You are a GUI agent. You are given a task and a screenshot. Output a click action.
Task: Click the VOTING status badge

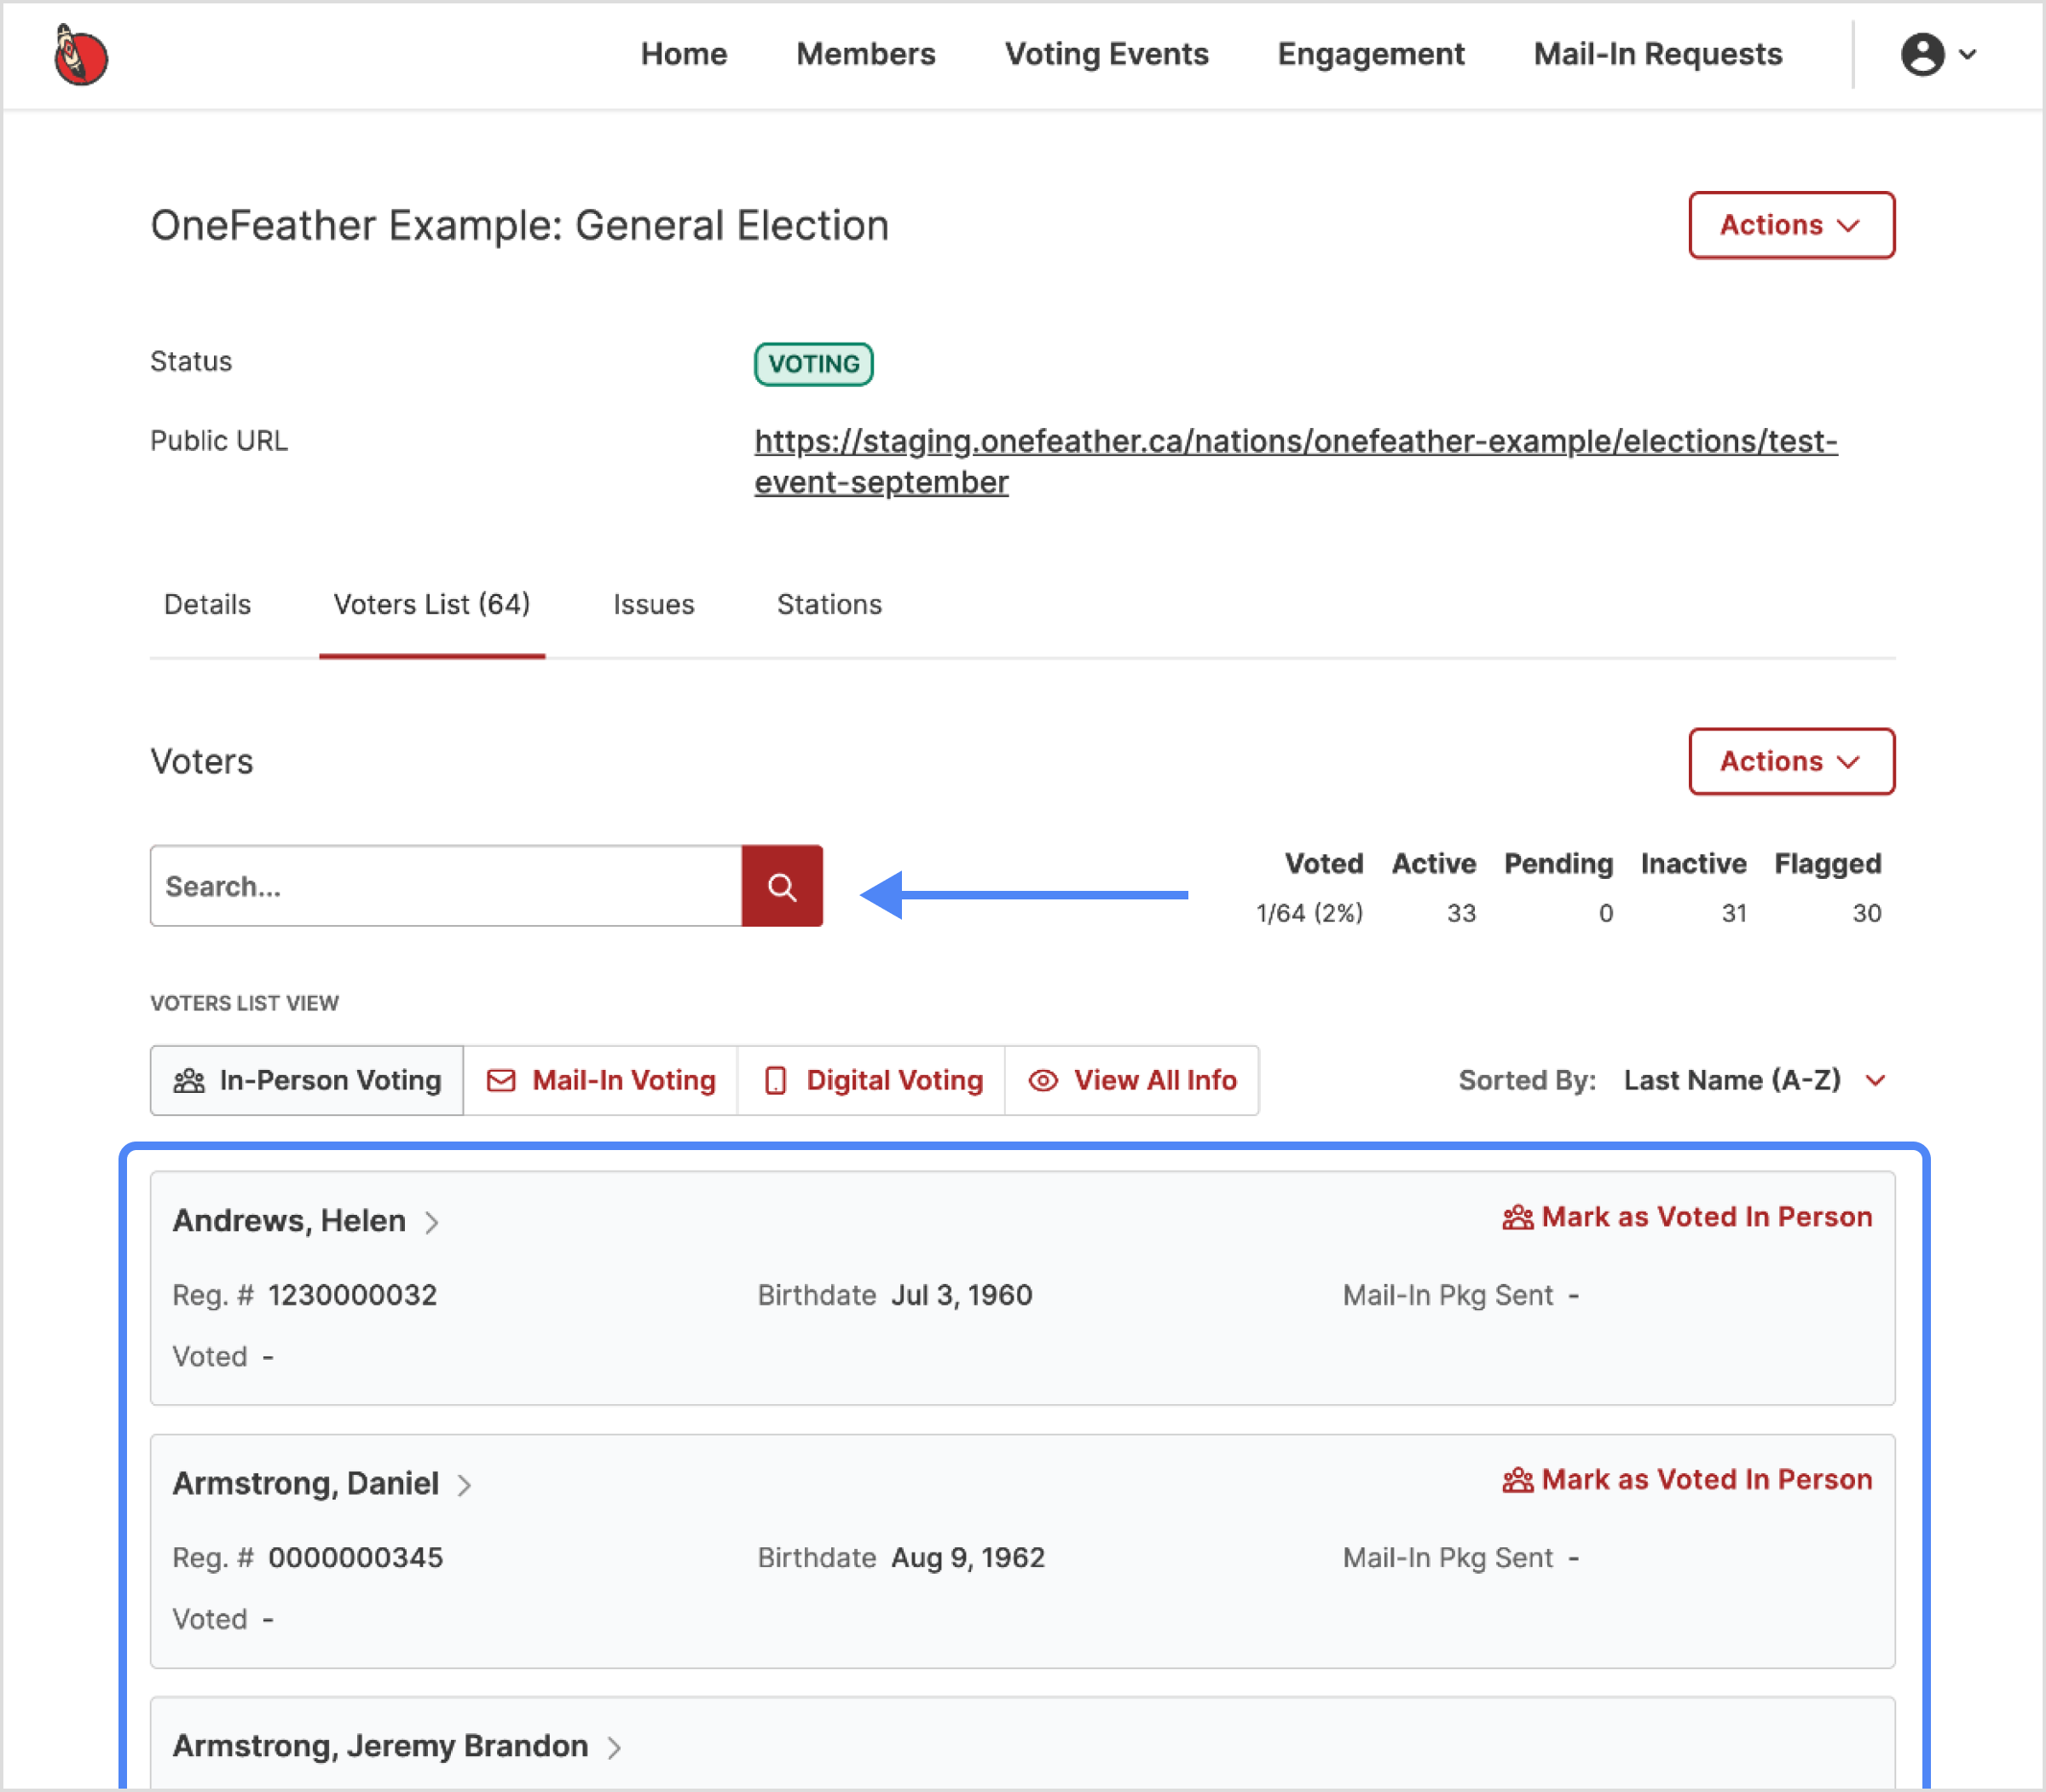pyautogui.click(x=814, y=364)
